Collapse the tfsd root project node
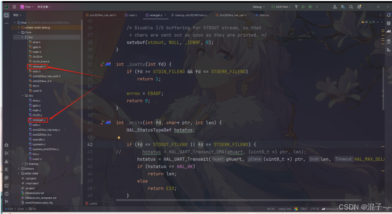Image resolution: width=392 pixels, height=214 pixels. pyautogui.click(x=15, y=23)
